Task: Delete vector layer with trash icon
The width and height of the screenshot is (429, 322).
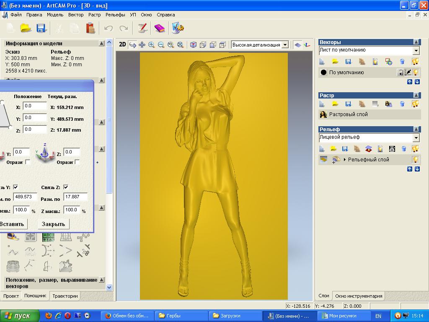Action: click(x=402, y=62)
